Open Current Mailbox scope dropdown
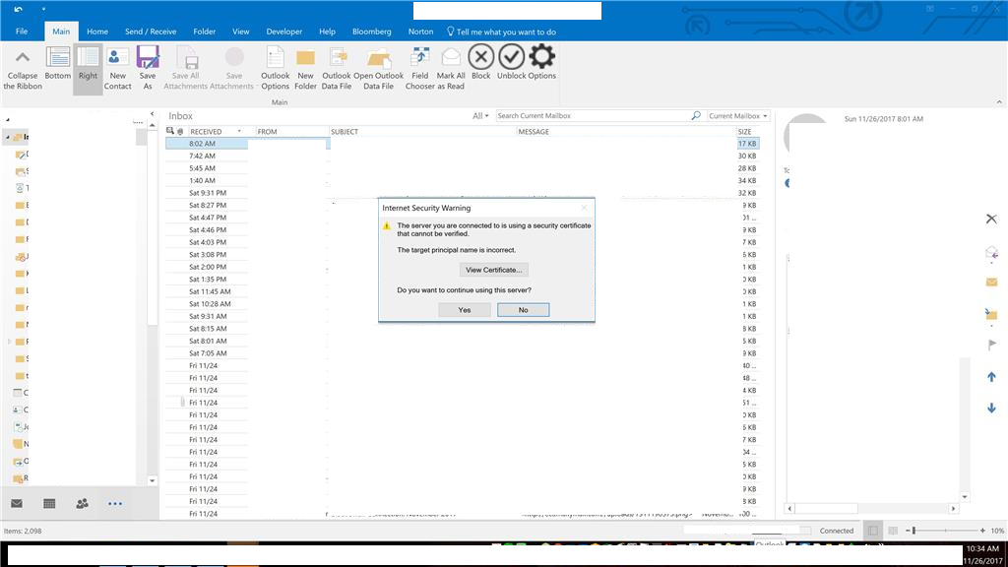Screen dimensions: 1008x567 coord(738,116)
